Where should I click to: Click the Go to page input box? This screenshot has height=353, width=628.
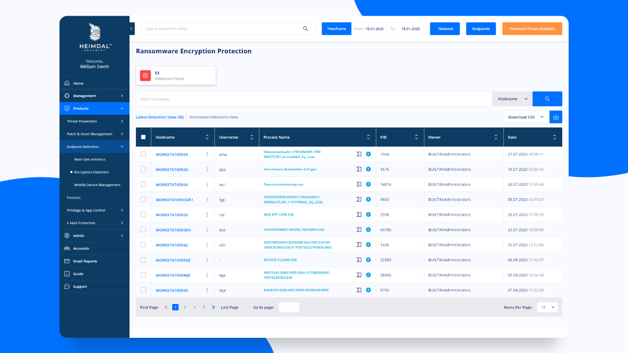click(289, 307)
